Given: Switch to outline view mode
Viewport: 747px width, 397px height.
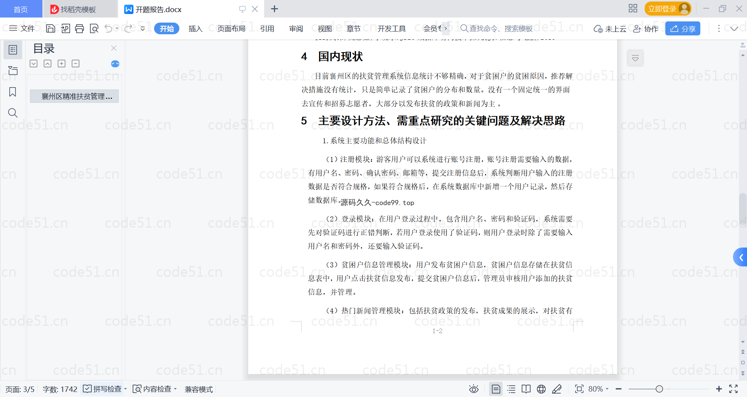Looking at the screenshot, I should 511,389.
